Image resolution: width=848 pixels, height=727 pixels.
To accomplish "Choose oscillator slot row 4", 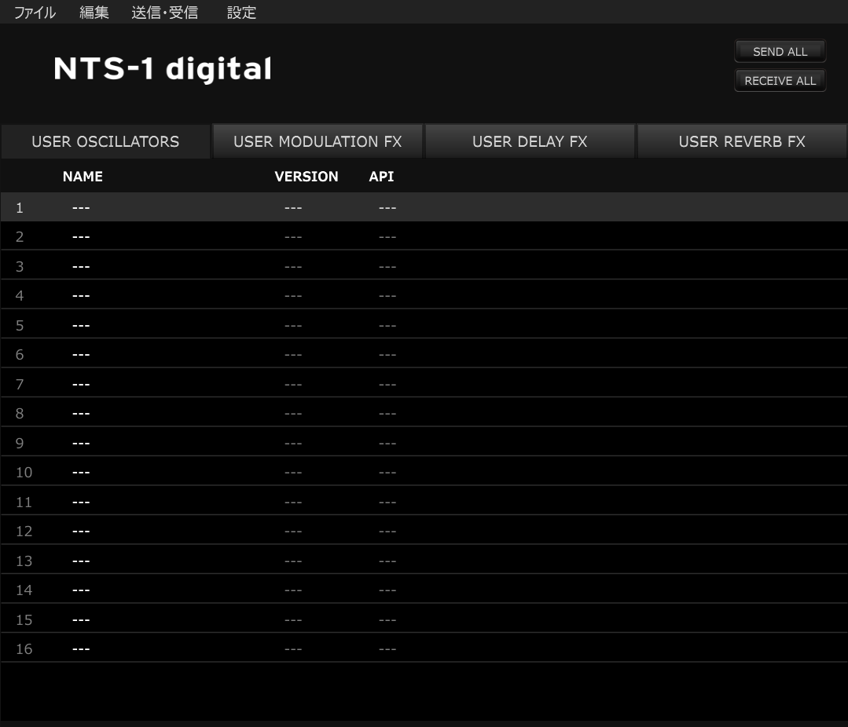I will pos(424,295).
